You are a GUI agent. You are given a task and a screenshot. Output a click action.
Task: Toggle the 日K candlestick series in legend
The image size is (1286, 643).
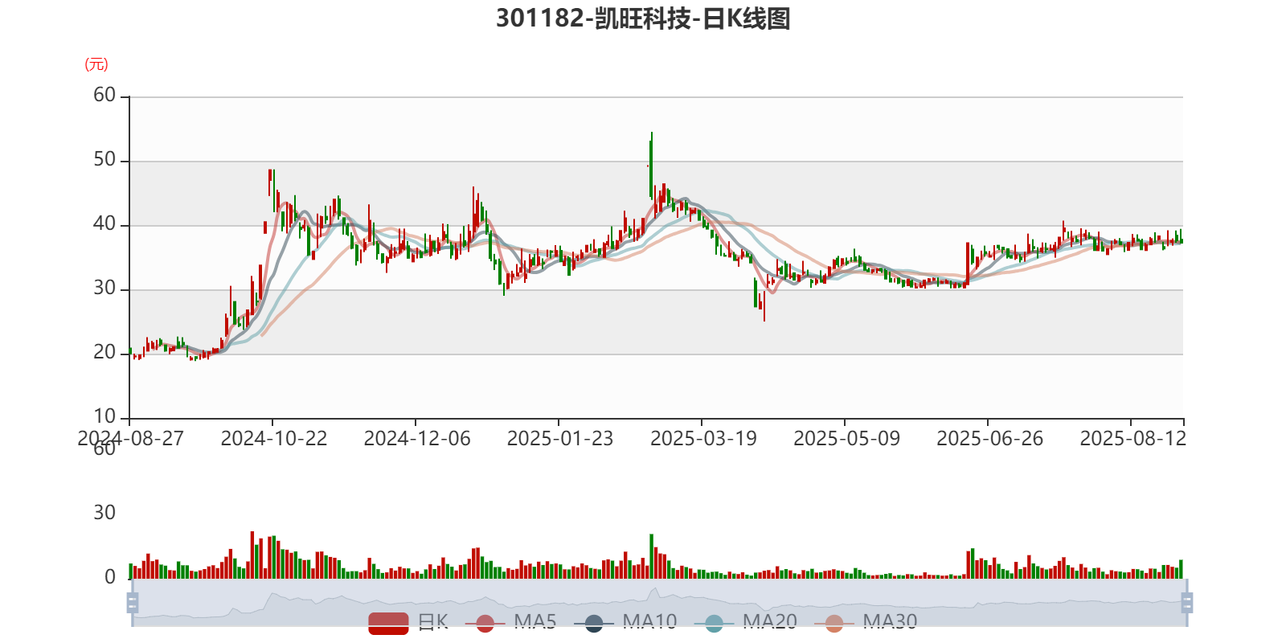pyautogui.click(x=408, y=622)
